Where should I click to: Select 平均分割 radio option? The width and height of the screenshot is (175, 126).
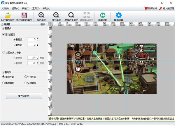(x=3, y=34)
